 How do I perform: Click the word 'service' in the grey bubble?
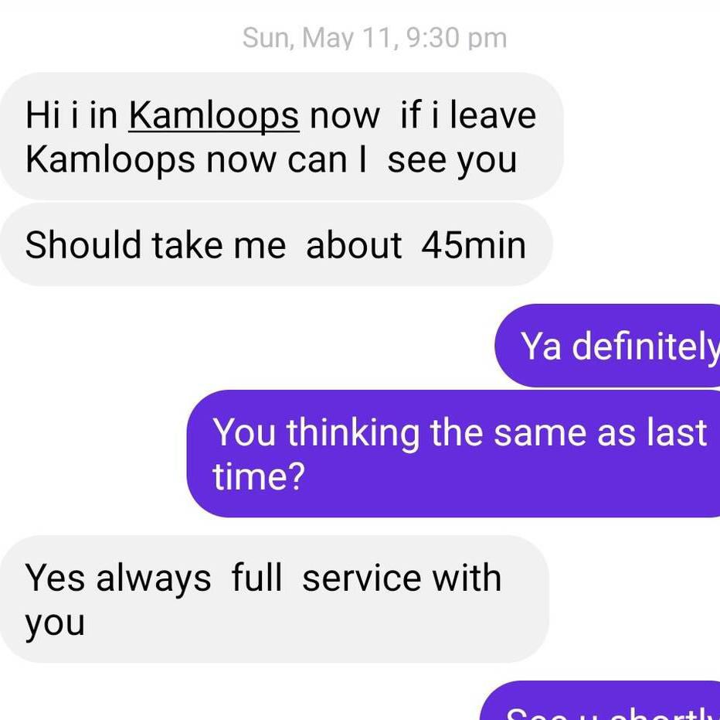(362, 578)
